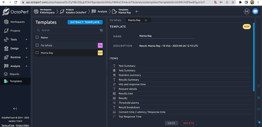Collapse the sidebar with the arrow icon
The image size is (262, 127).
15,108
